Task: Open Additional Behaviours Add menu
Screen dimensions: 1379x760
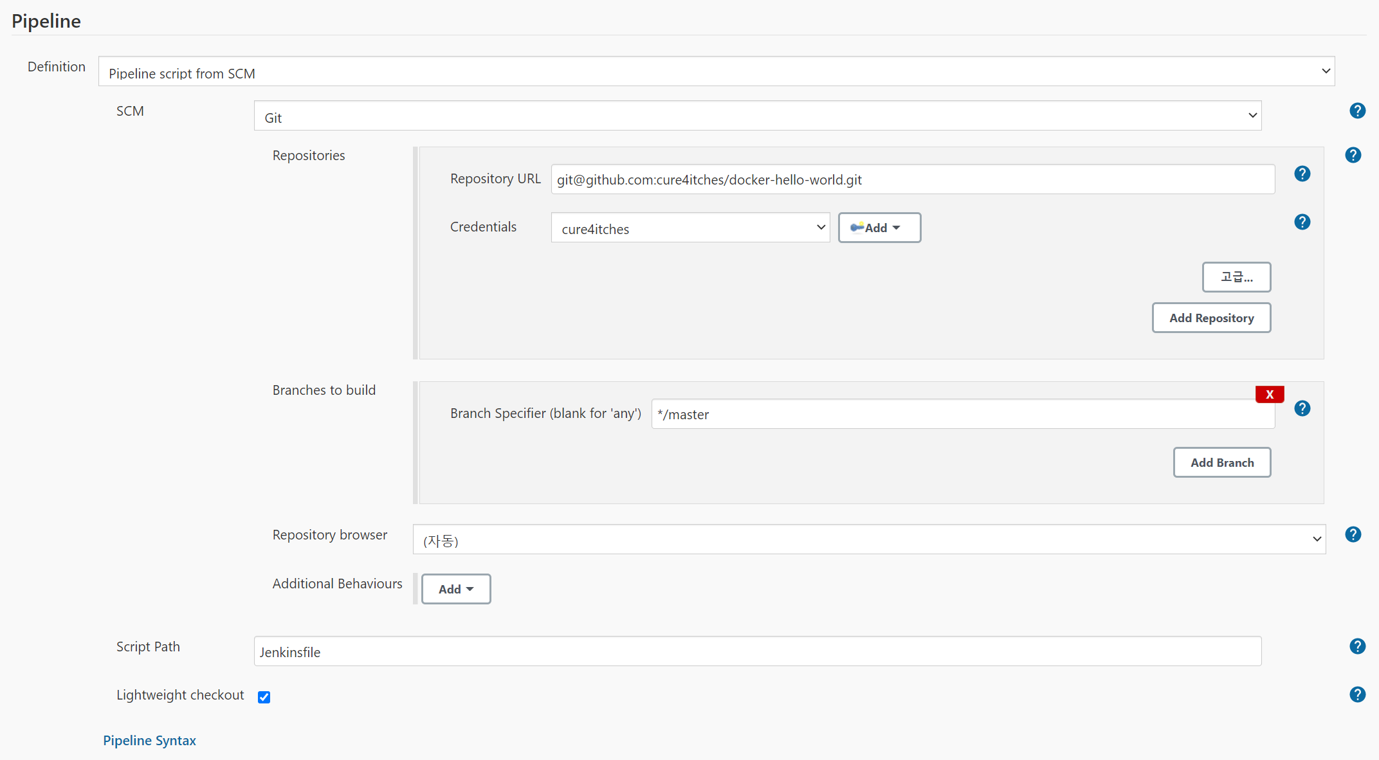Action: 455,589
